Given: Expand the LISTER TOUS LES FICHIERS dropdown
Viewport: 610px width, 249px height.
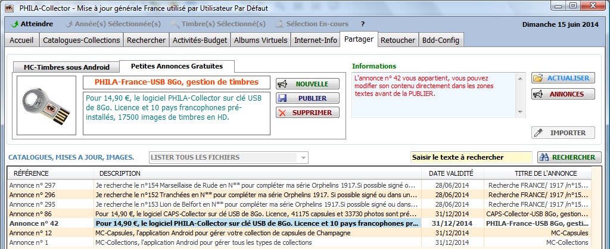Looking at the screenshot, I should coord(303,158).
